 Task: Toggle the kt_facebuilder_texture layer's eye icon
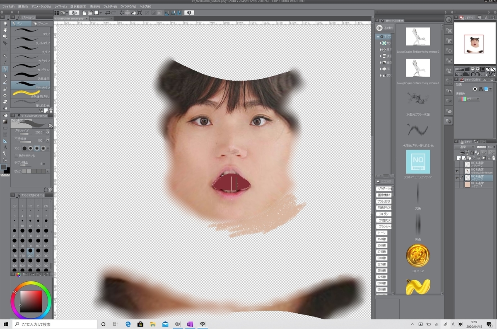point(457,171)
